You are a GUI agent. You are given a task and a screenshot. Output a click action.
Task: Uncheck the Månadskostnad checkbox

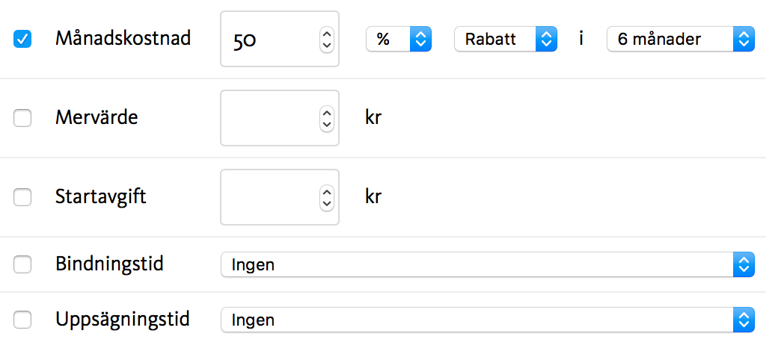tap(22, 40)
